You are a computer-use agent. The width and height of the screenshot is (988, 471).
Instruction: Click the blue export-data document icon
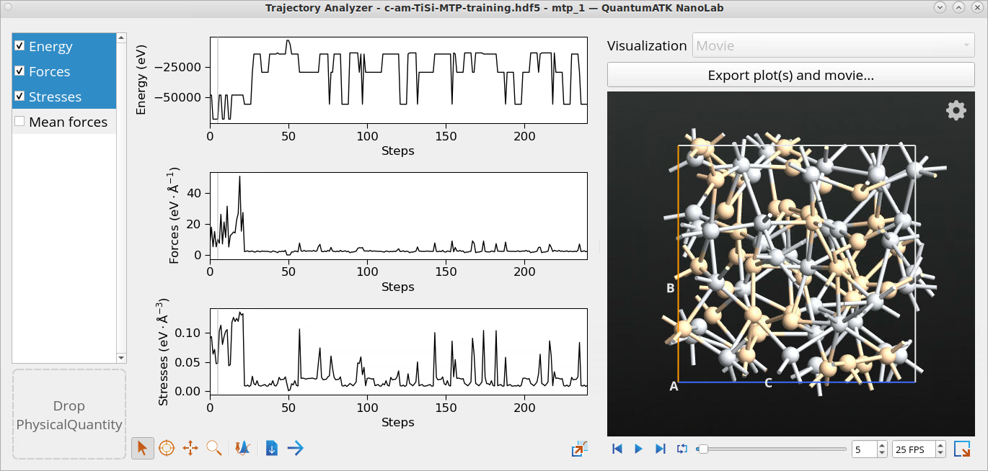(272, 448)
